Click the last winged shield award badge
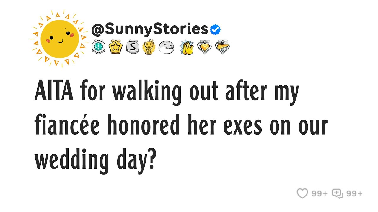 point(222,47)
